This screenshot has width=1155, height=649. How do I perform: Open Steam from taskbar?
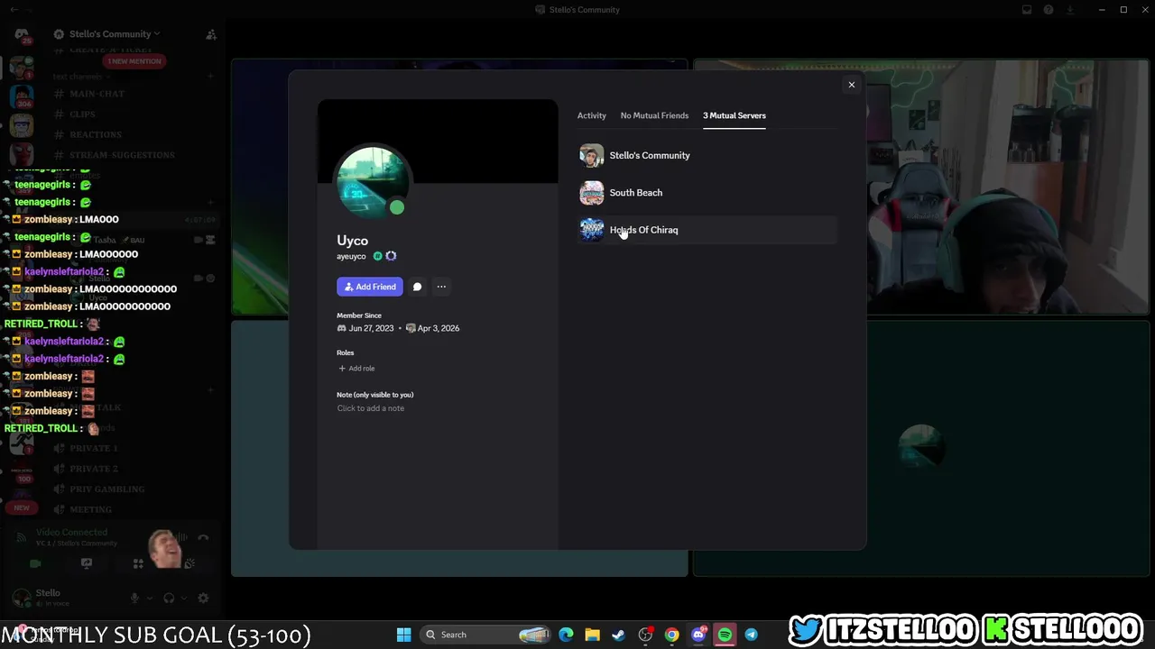point(618,635)
